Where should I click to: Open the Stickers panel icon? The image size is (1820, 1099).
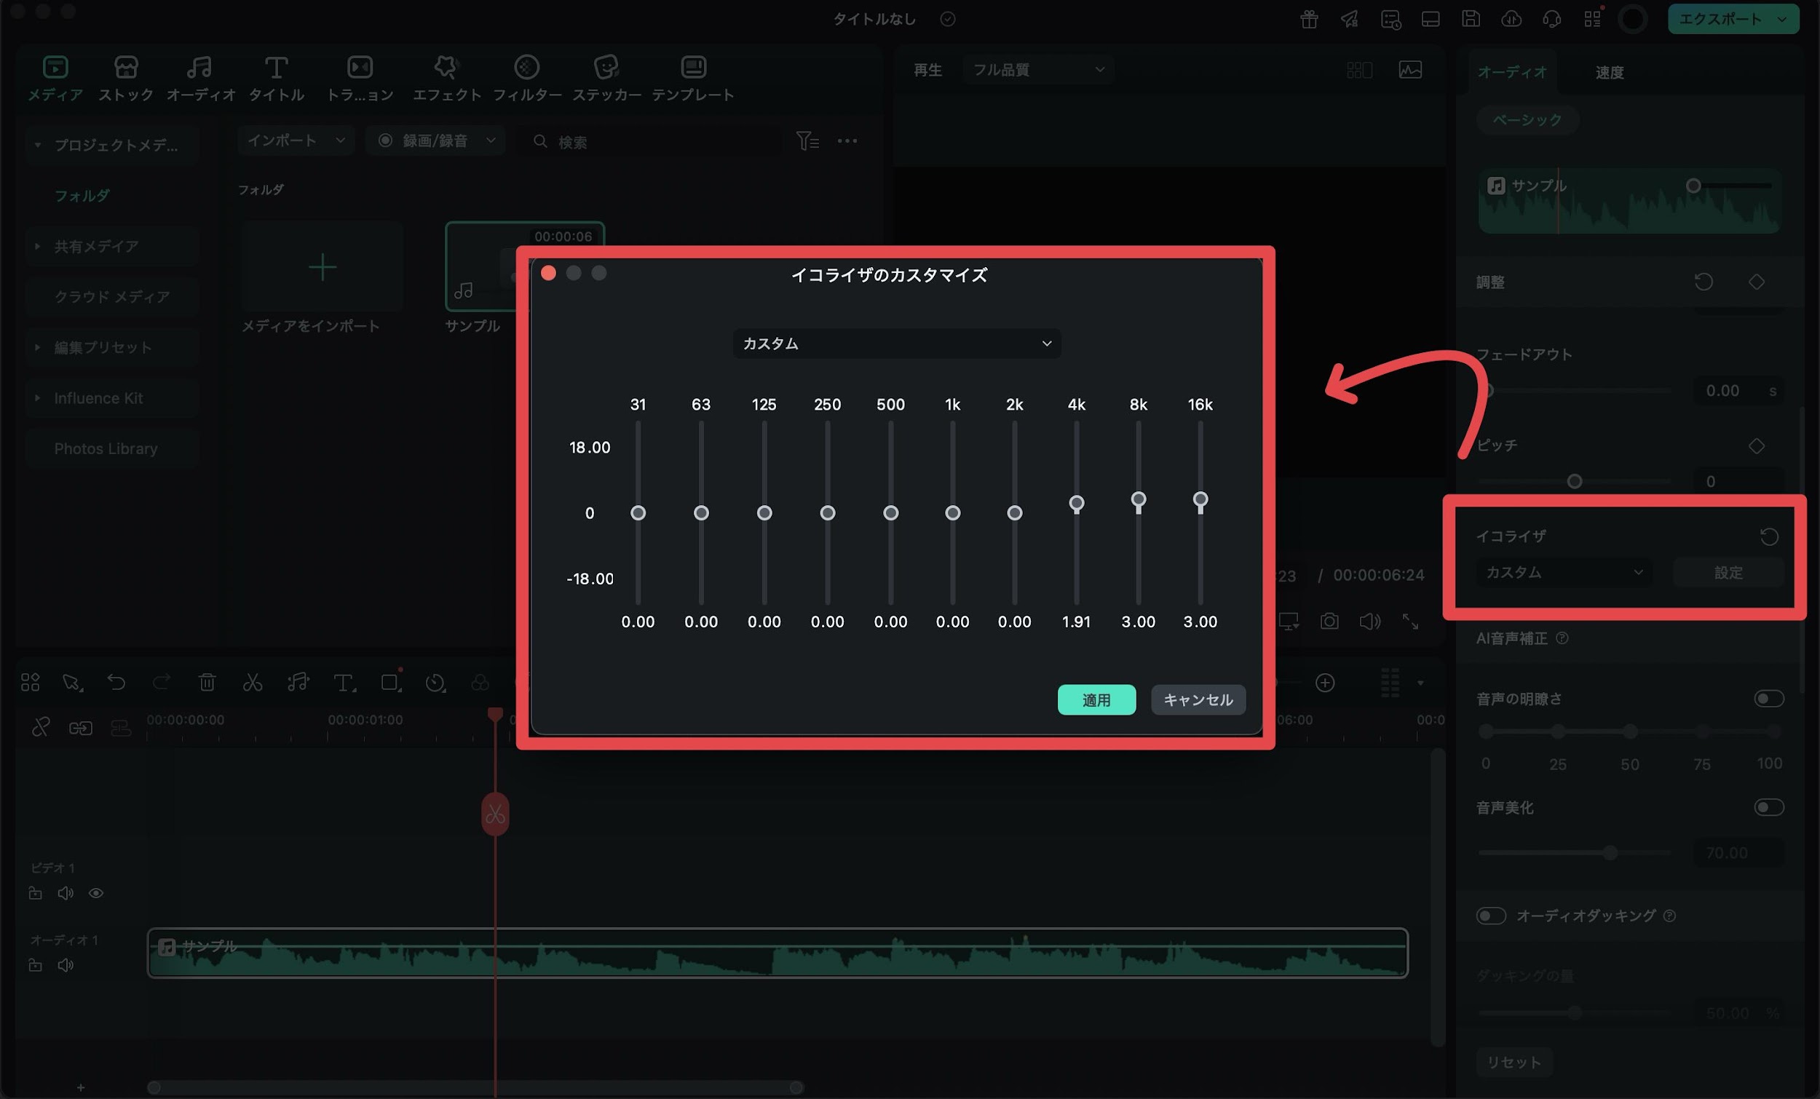606,68
